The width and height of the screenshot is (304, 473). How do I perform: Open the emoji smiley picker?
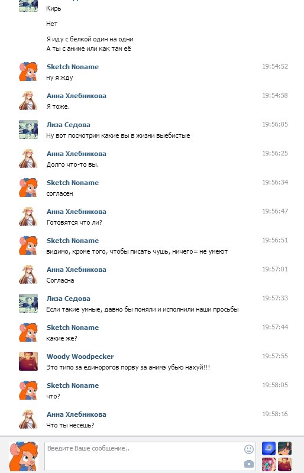click(249, 449)
